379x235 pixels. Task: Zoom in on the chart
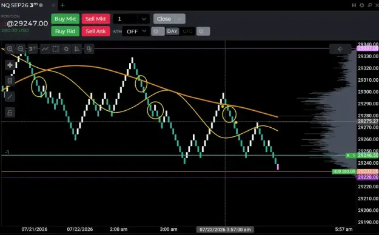[x=10, y=49]
